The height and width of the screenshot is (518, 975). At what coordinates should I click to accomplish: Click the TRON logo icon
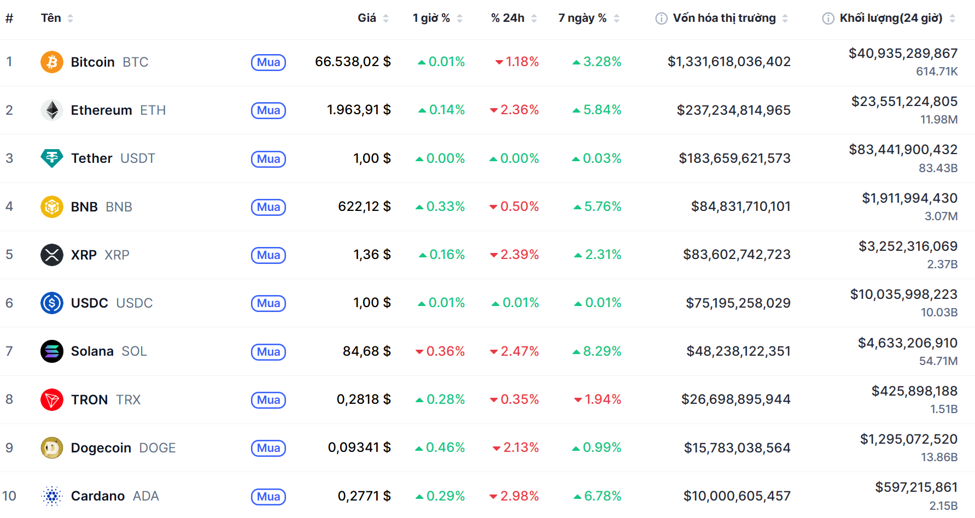[x=51, y=399]
